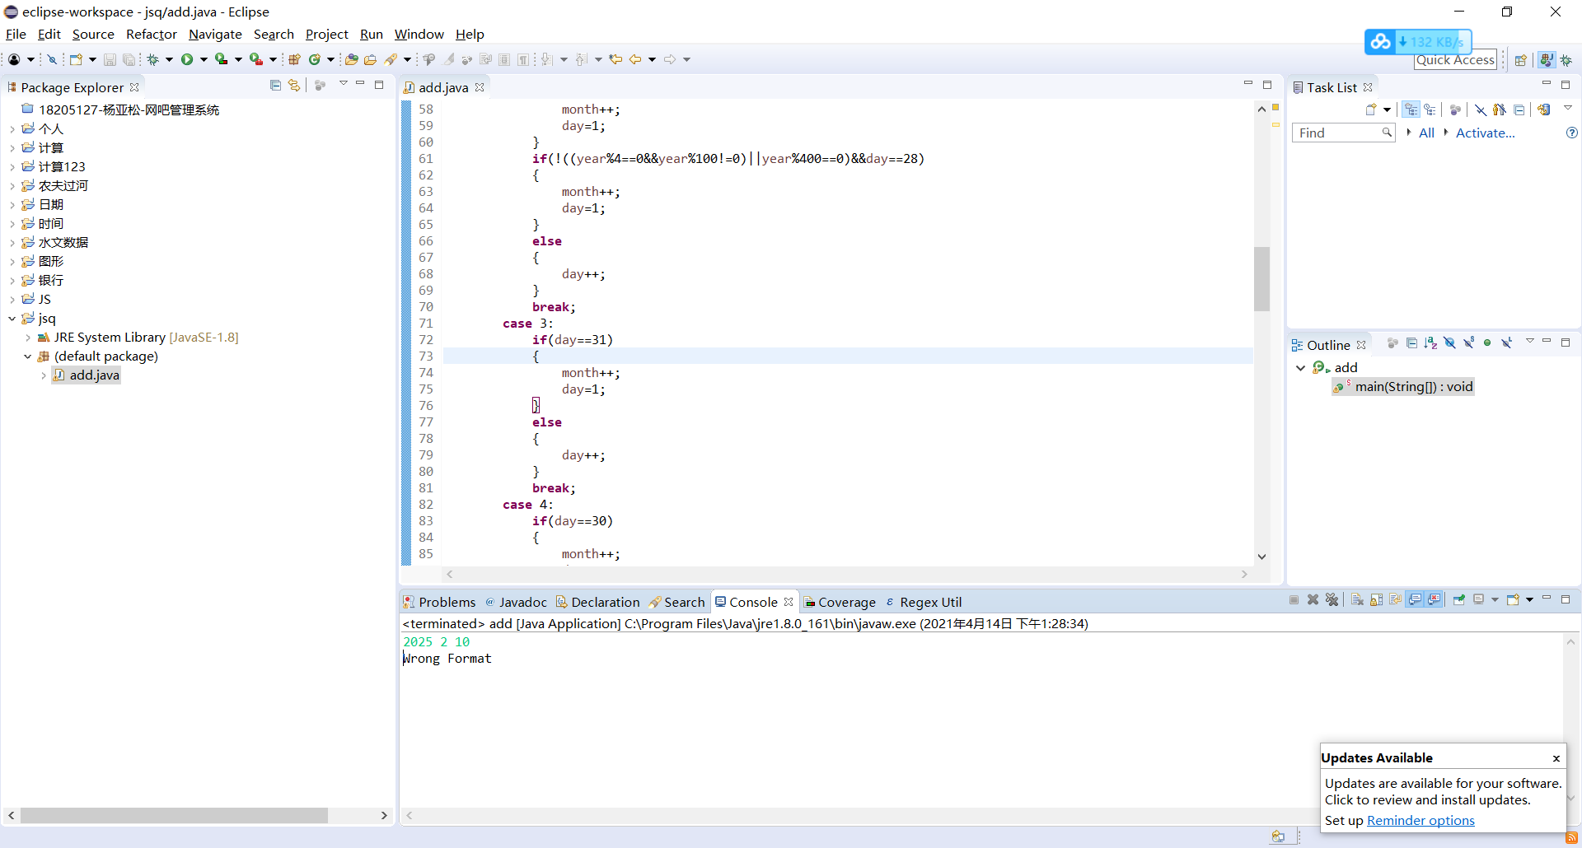
Task: Click Collapse All in Package Explorer
Action: [x=275, y=86]
